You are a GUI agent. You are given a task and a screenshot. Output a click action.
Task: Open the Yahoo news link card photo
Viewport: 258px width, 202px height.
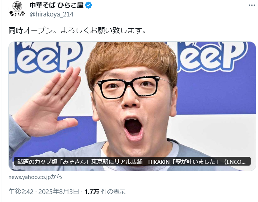click(132, 106)
